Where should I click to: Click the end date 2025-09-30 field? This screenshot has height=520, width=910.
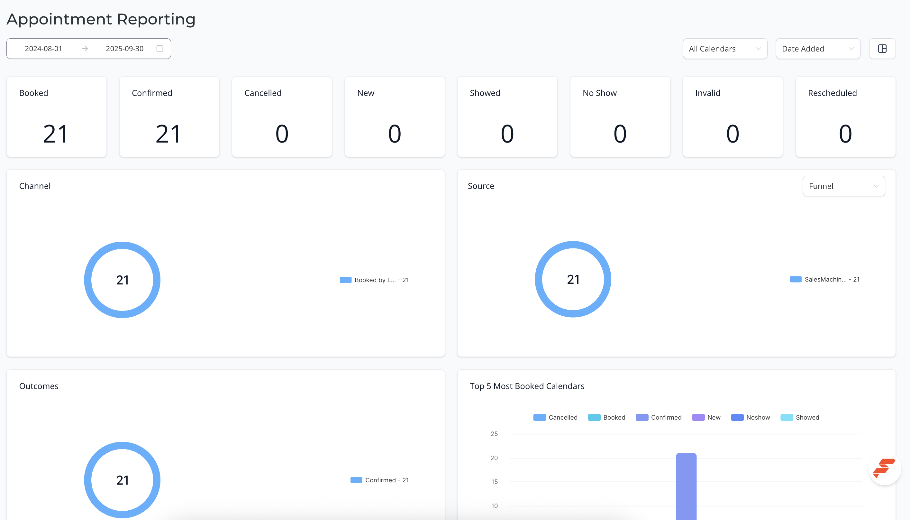pos(124,49)
